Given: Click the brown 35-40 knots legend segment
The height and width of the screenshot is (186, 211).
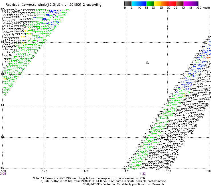Looking at the screenshot, I should pyautogui.click(x=180, y=3).
